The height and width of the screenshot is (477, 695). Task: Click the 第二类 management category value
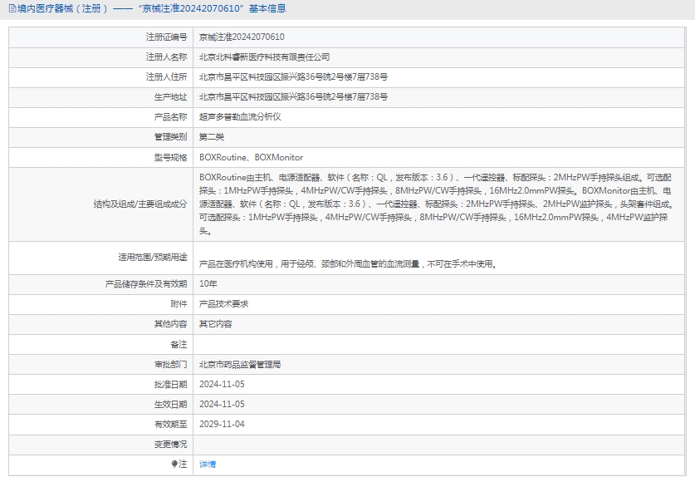[x=212, y=137]
